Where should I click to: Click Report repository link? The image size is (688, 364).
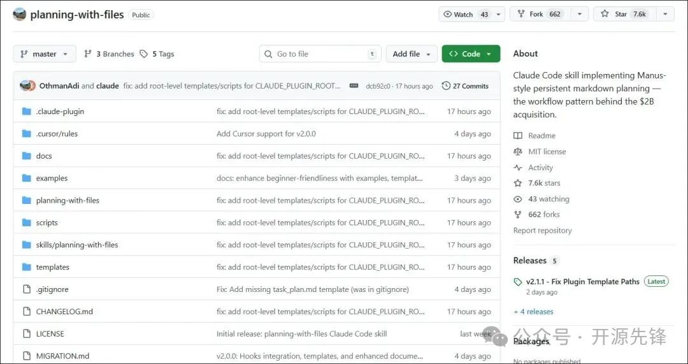(x=542, y=231)
